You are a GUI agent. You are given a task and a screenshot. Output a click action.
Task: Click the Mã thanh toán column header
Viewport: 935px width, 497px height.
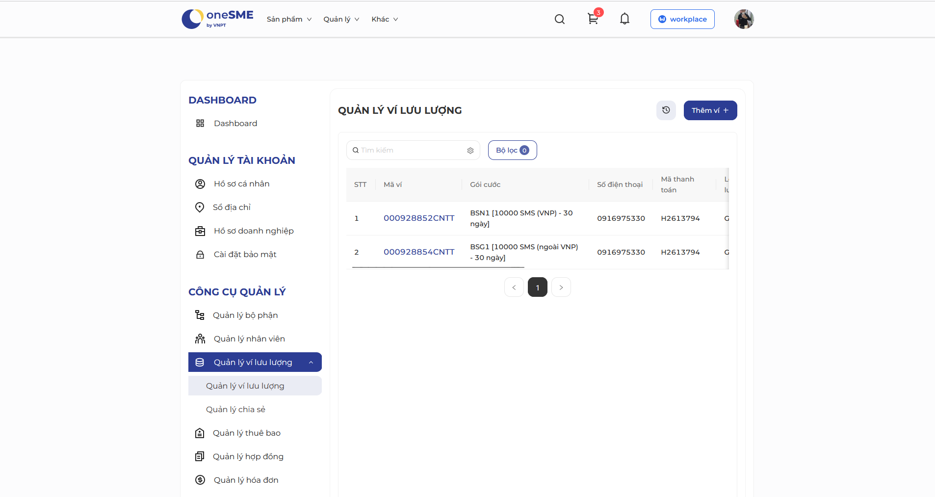684,185
